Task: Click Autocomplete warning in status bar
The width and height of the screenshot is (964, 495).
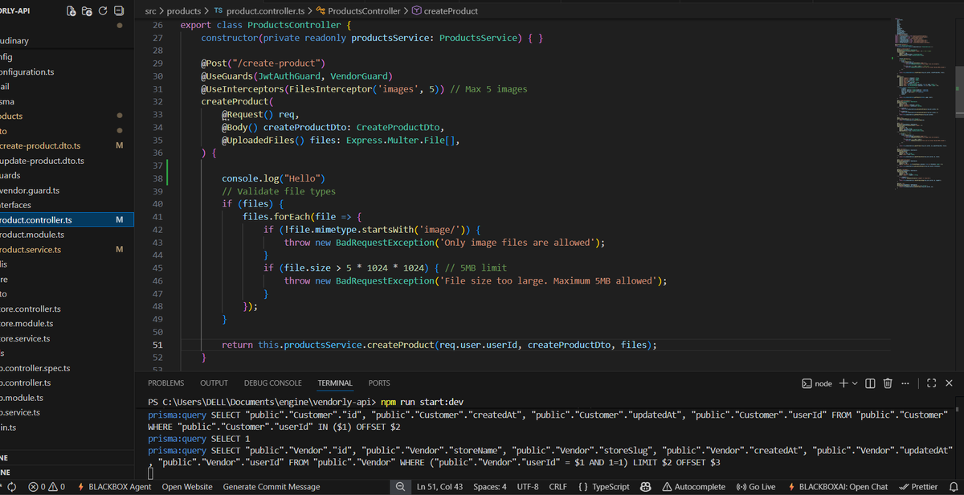Action: [694, 487]
